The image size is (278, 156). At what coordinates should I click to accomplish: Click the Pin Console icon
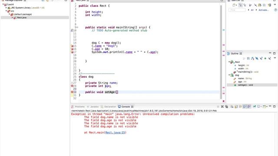(254, 107)
